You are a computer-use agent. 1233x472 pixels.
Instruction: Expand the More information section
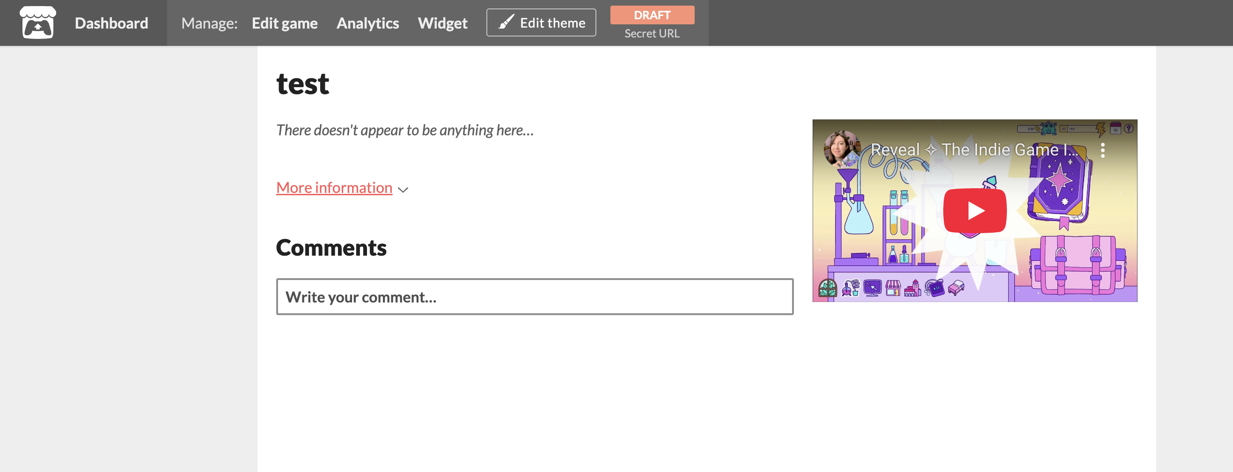[x=334, y=188]
